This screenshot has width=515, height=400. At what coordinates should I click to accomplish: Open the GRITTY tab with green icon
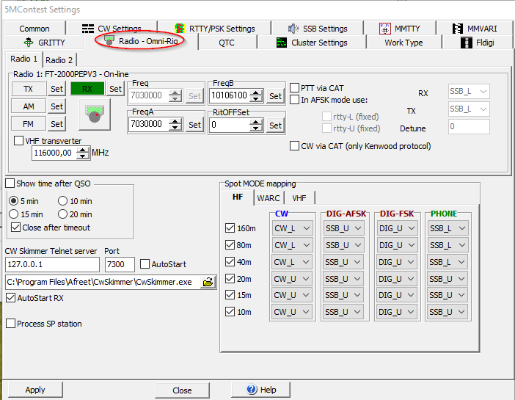point(29,43)
